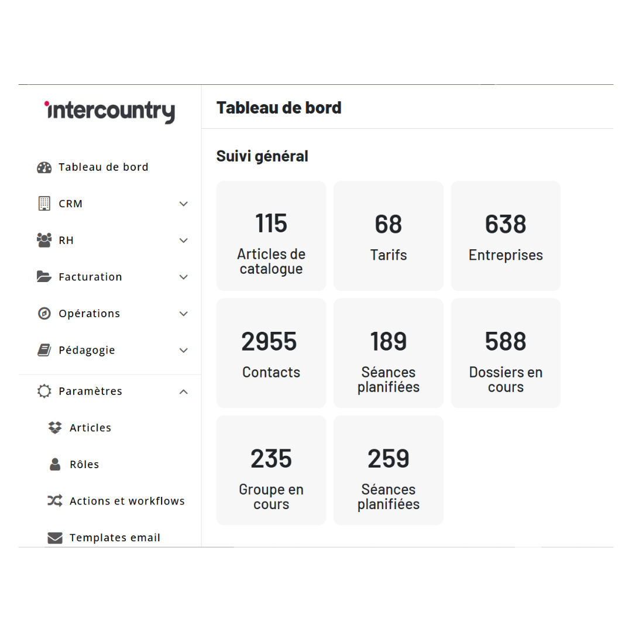Select the Pédagogie menu item
The image size is (632, 632).
(x=87, y=350)
